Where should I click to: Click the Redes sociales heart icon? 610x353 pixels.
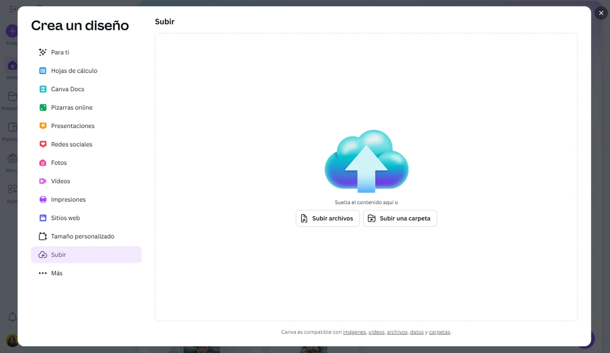coord(43,144)
